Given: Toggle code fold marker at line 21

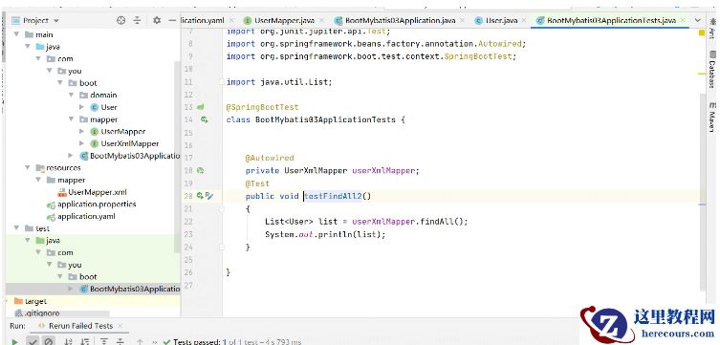Looking at the screenshot, I should (x=222, y=208).
